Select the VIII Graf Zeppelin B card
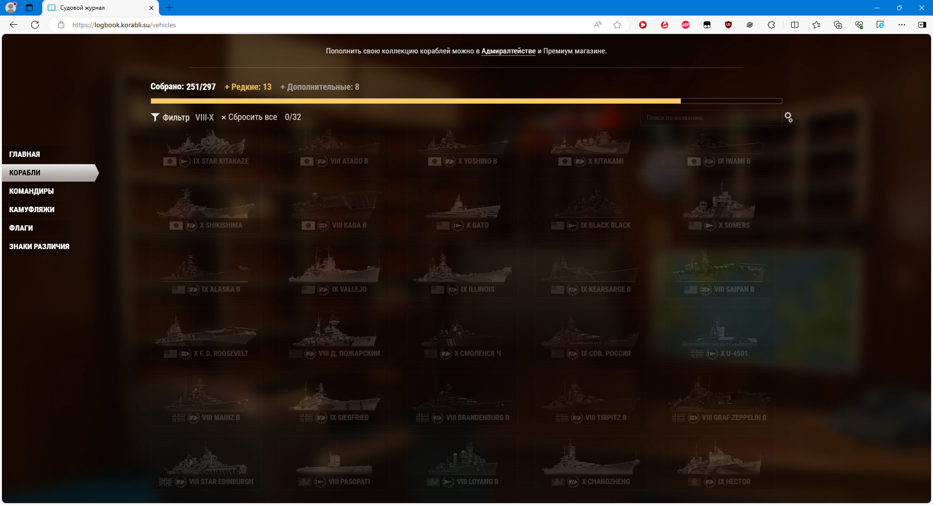The image size is (933, 505). point(719,399)
